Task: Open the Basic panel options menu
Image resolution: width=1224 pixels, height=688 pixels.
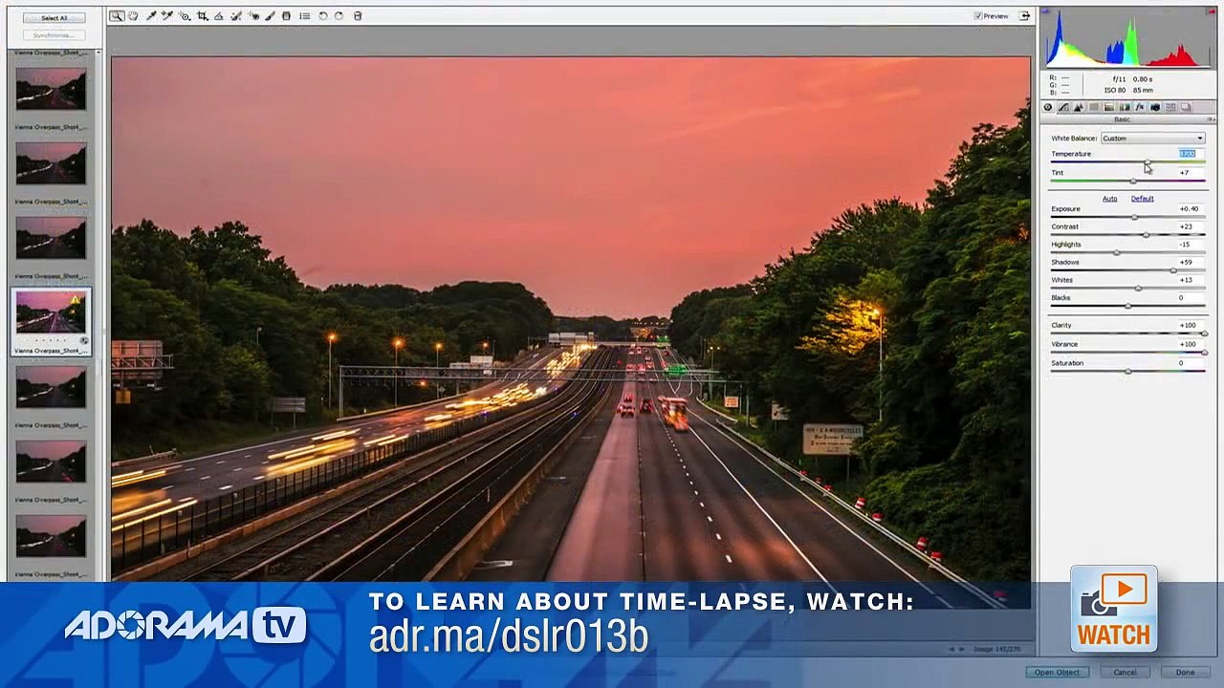Action: pyautogui.click(x=1211, y=119)
